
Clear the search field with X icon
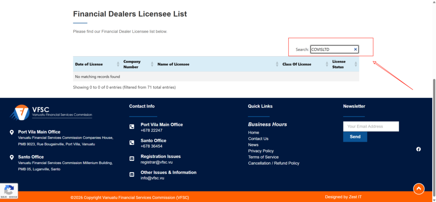point(356,49)
